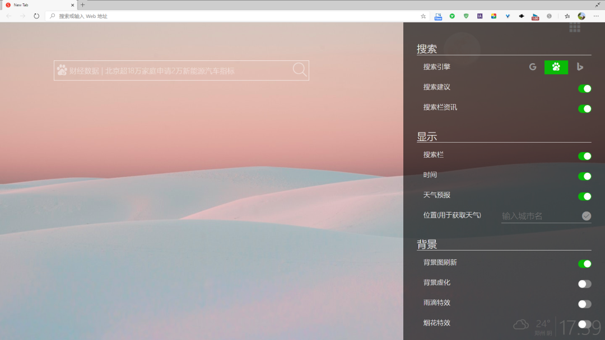
Task: Confirm city name with the checkmark icon
Action: click(586, 216)
